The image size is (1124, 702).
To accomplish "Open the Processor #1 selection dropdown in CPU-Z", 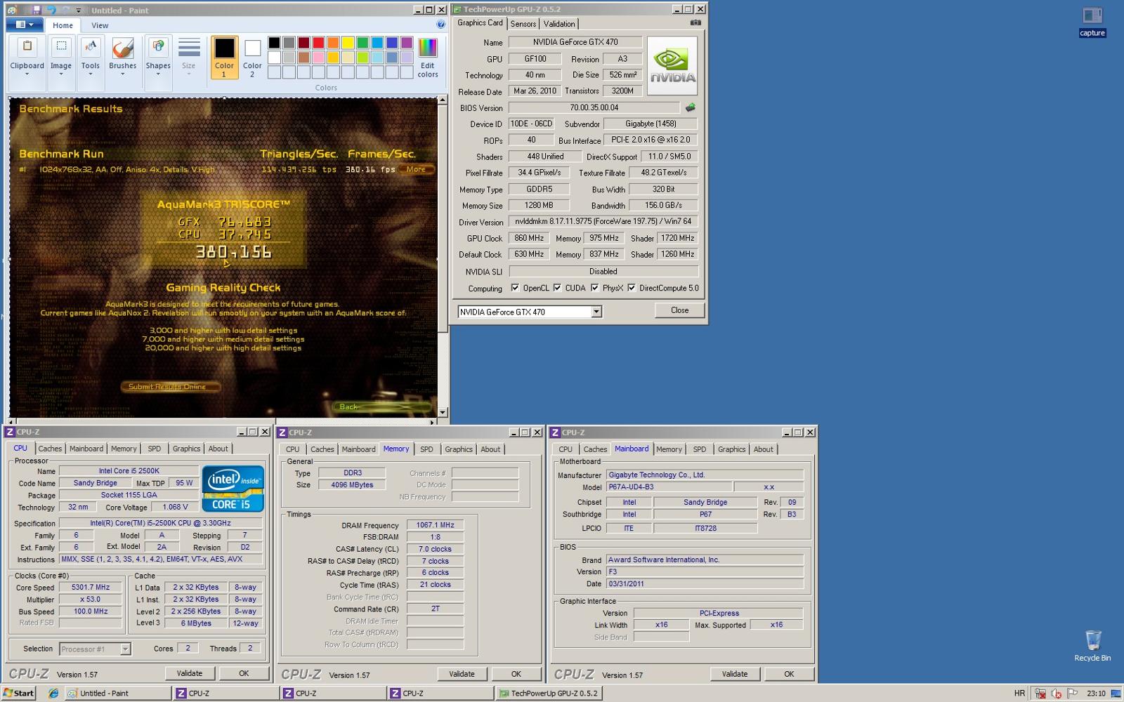I will [125, 649].
